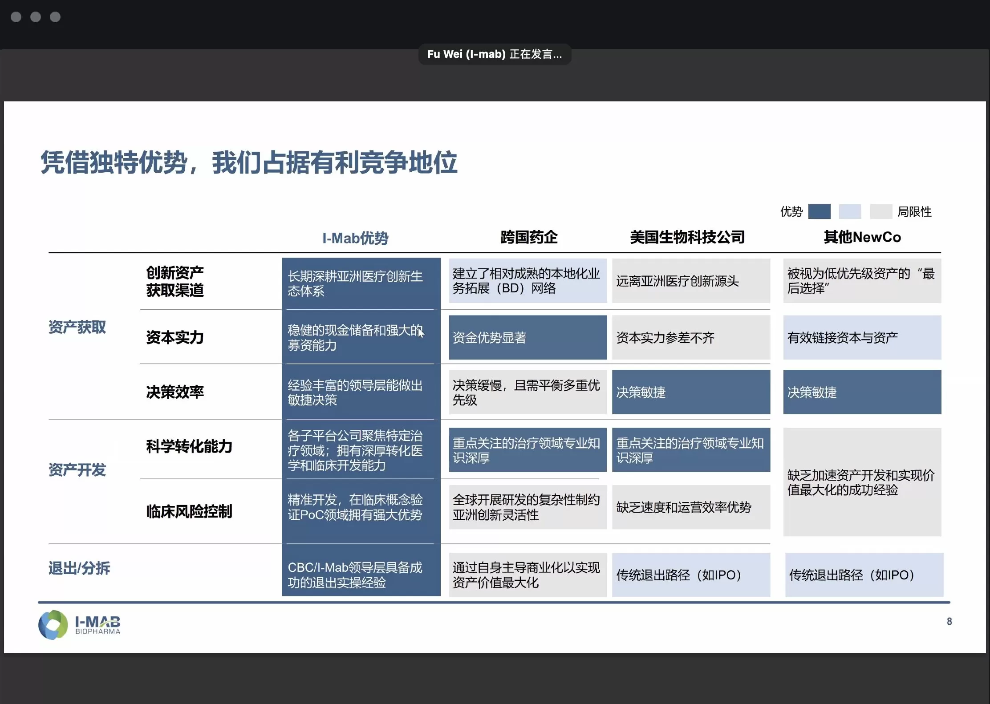Image resolution: width=990 pixels, height=704 pixels.
Task: Click the red close window dot
Action: click(x=16, y=17)
